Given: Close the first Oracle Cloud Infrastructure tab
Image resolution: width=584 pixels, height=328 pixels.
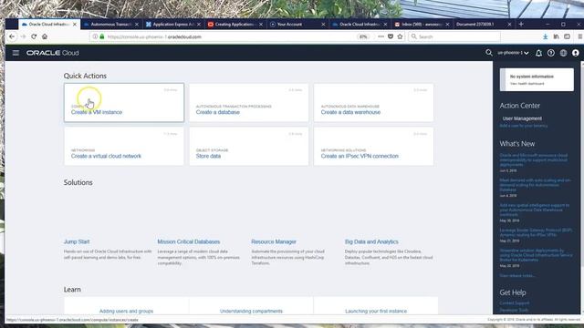Looking at the screenshot, I should (x=75, y=25).
